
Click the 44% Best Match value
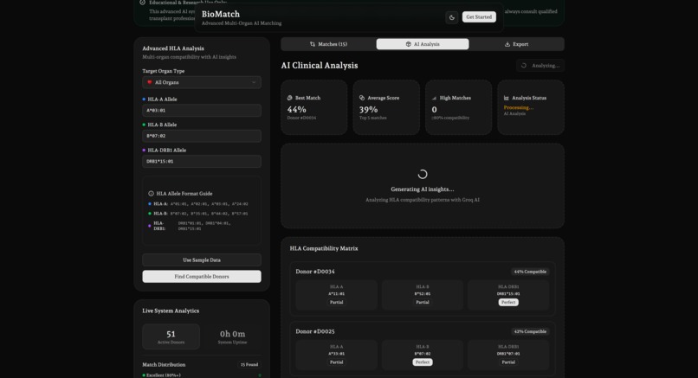[296, 109]
